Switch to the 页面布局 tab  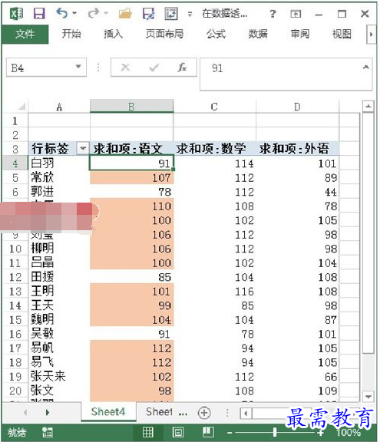[164, 34]
